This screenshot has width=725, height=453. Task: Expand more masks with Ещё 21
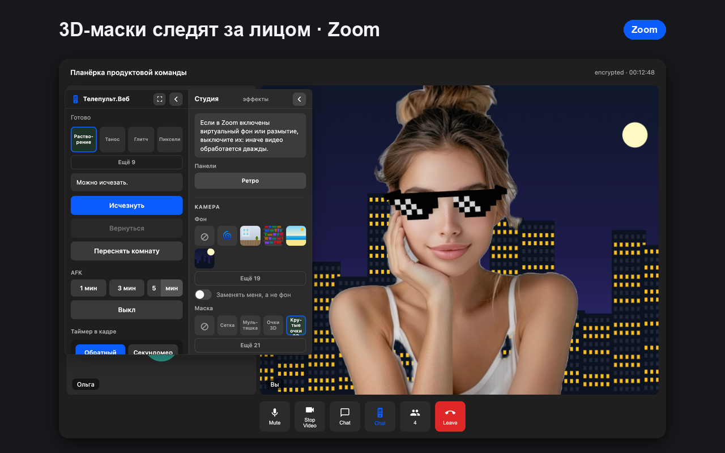coord(250,345)
